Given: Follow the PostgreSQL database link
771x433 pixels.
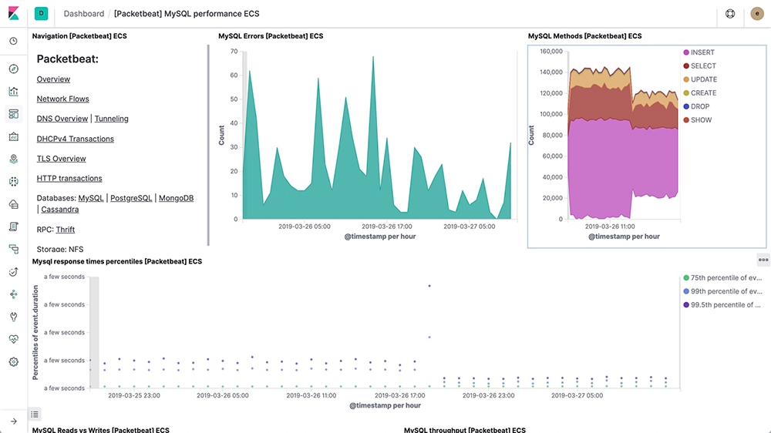Looking at the screenshot, I should tap(131, 199).
